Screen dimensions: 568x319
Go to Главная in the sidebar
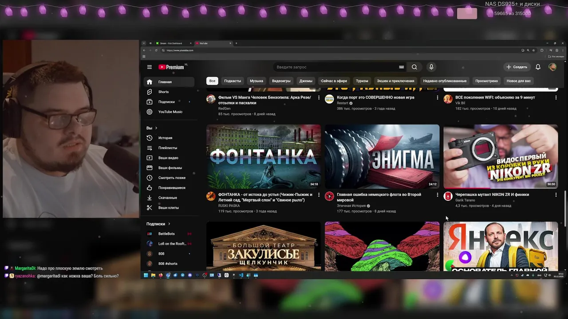[169, 82]
